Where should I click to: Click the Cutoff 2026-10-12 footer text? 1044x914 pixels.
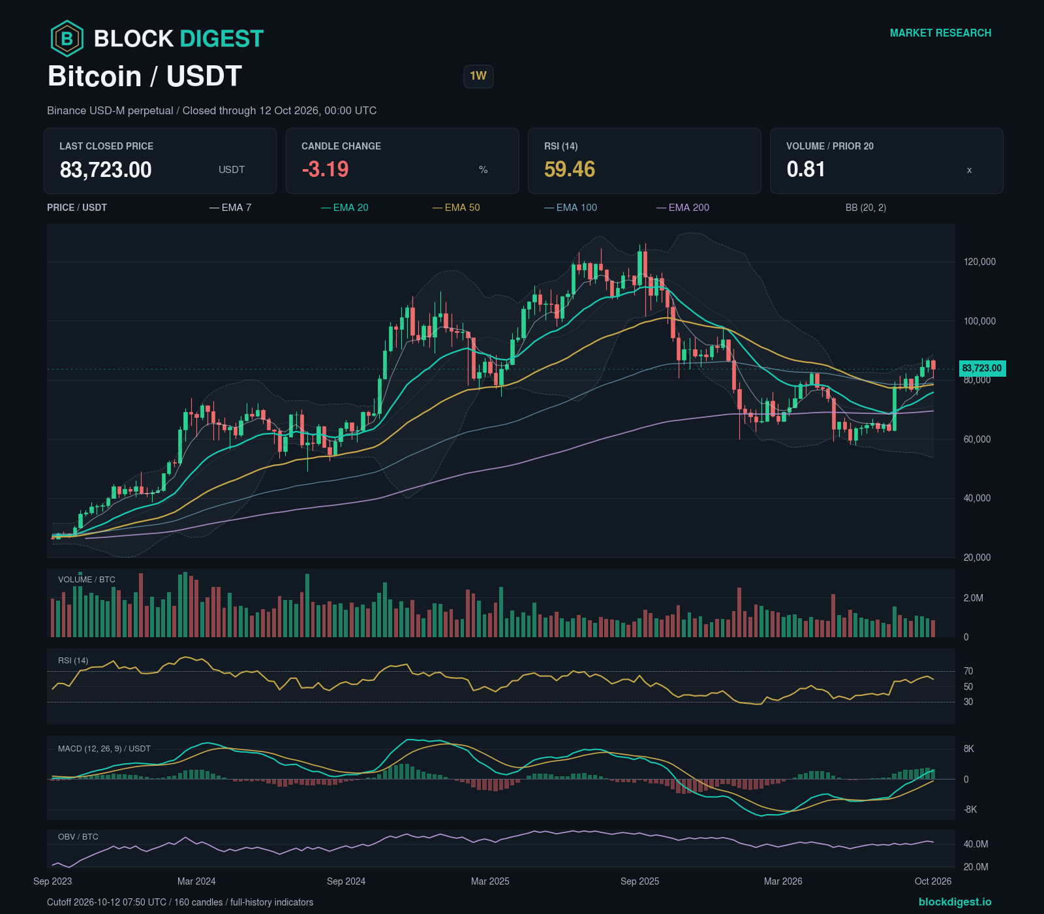point(180,902)
